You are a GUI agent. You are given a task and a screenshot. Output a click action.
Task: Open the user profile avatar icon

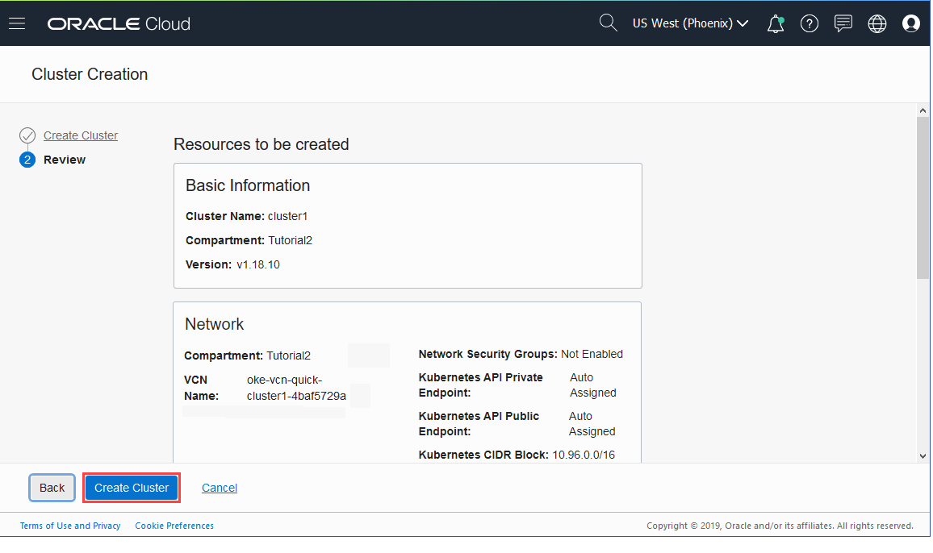click(911, 23)
